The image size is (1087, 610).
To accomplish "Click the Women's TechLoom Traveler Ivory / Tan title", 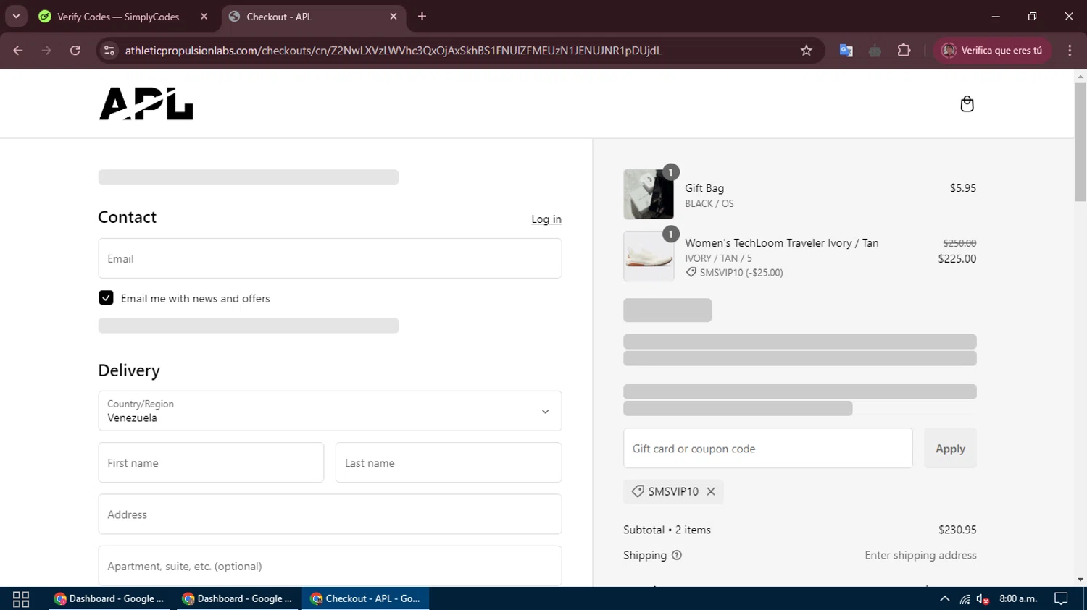I will click(782, 243).
